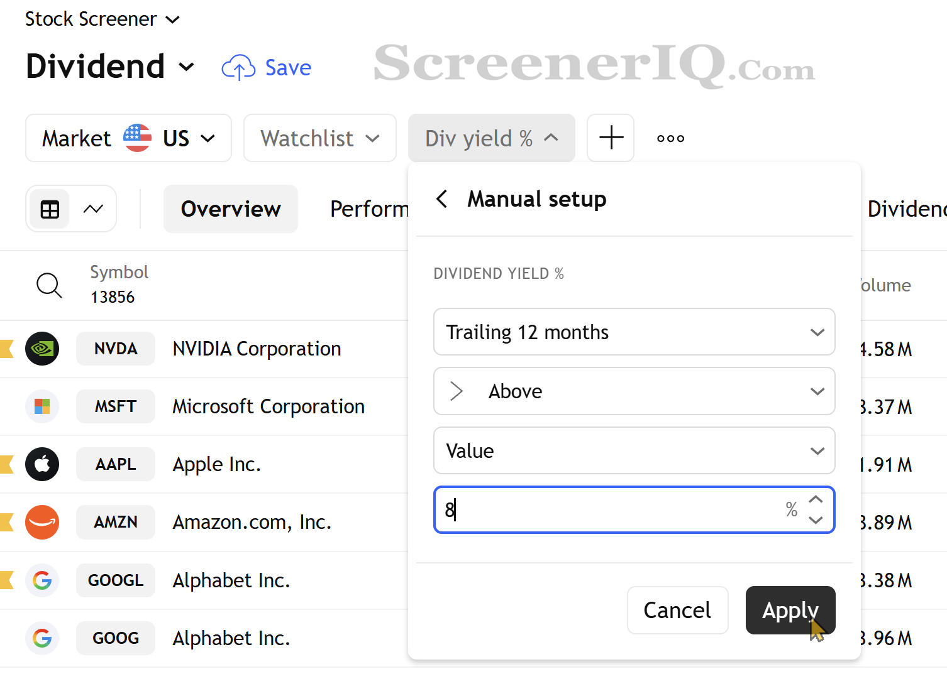Open NVIDIA Corporation row
This screenshot has width=947, height=679.
pos(257,349)
